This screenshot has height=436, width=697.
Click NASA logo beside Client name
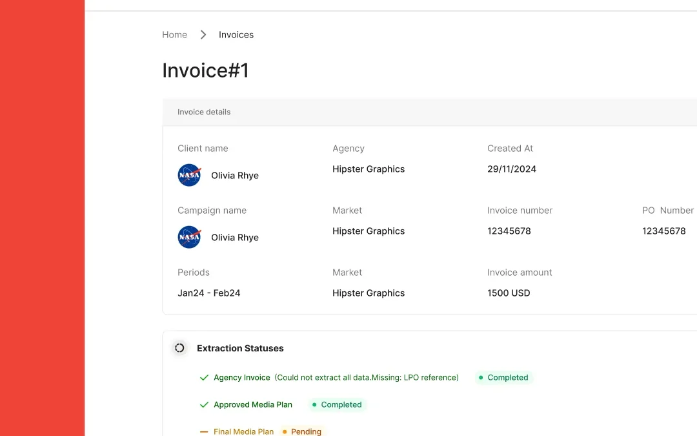tap(189, 175)
